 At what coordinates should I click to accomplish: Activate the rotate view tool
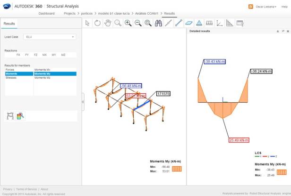click(x=97, y=23)
